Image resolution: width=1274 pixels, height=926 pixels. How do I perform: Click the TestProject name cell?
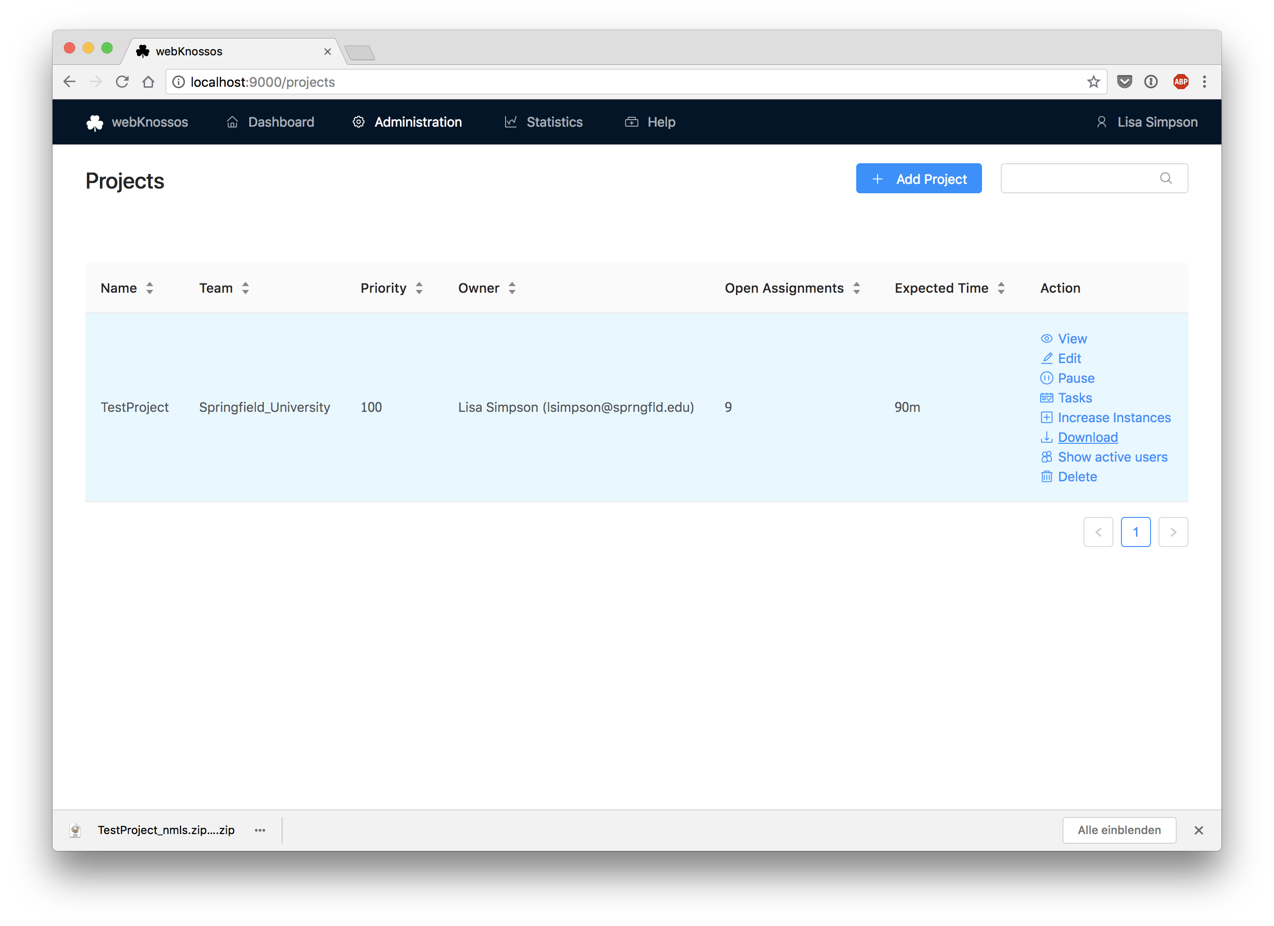(x=134, y=407)
